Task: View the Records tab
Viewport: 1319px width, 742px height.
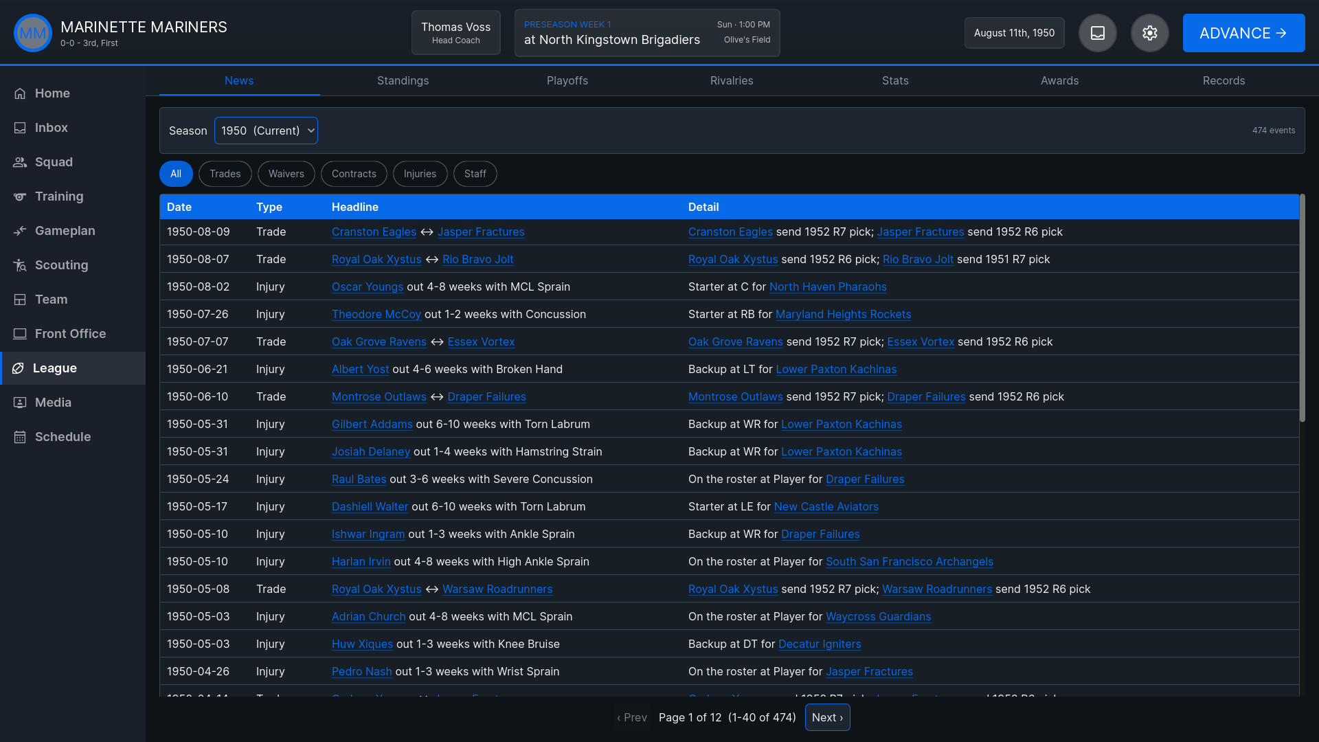Action: pyautogui.click(x=1224, y=80)
